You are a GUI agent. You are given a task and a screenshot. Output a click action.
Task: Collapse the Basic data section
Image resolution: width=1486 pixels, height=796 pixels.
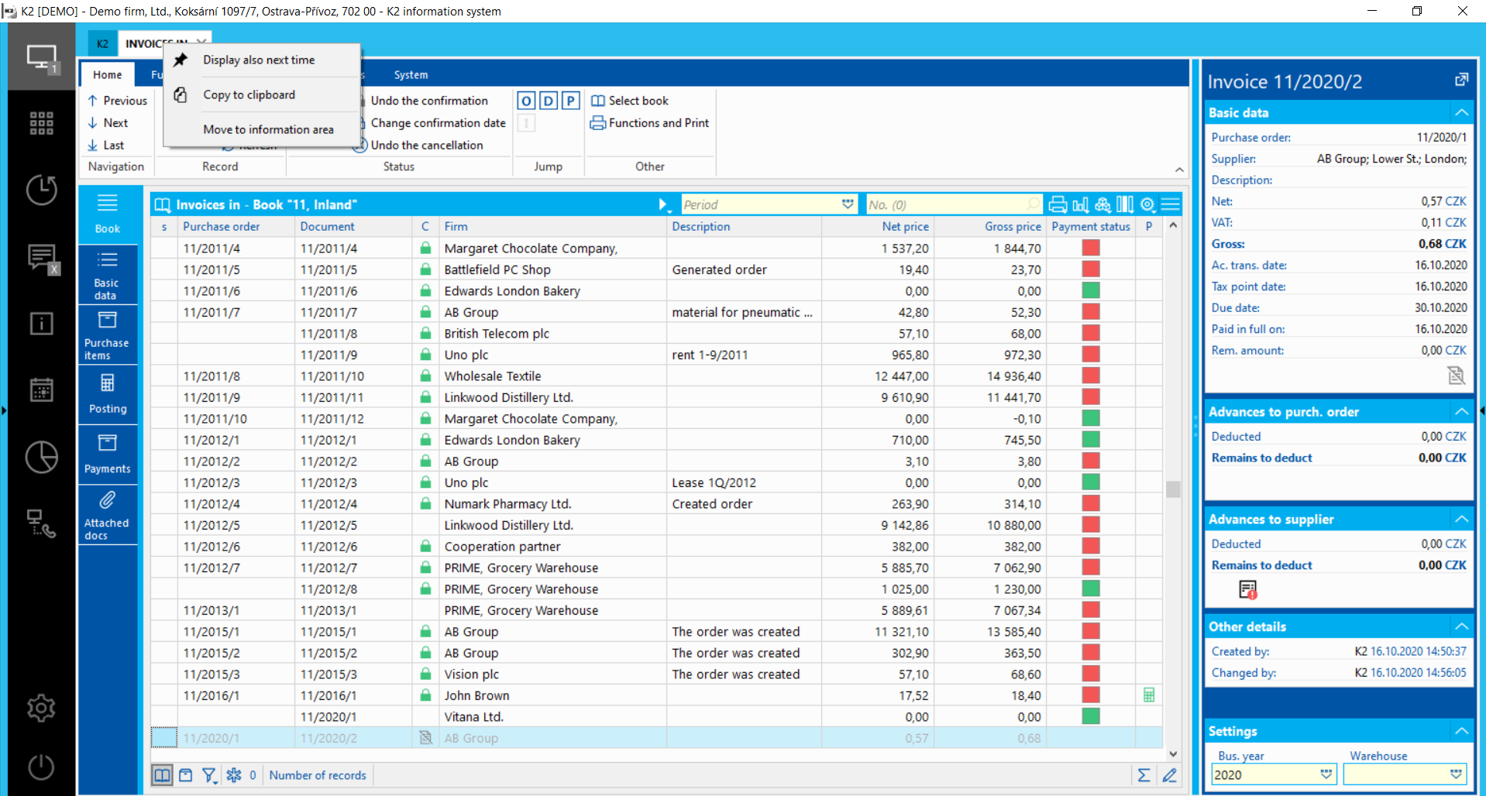pos(1461,112)
